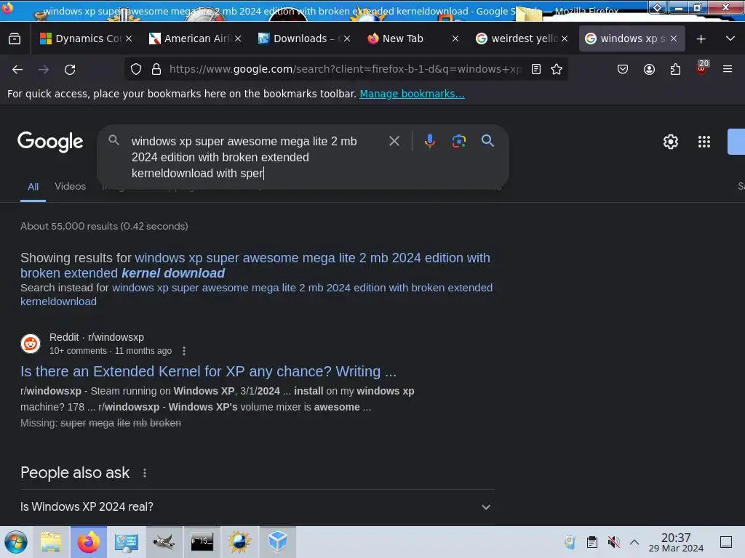The height and width of the screenshot is (558, 745).
Task: Open the Firefox account icon
Action: coord(649,69)
